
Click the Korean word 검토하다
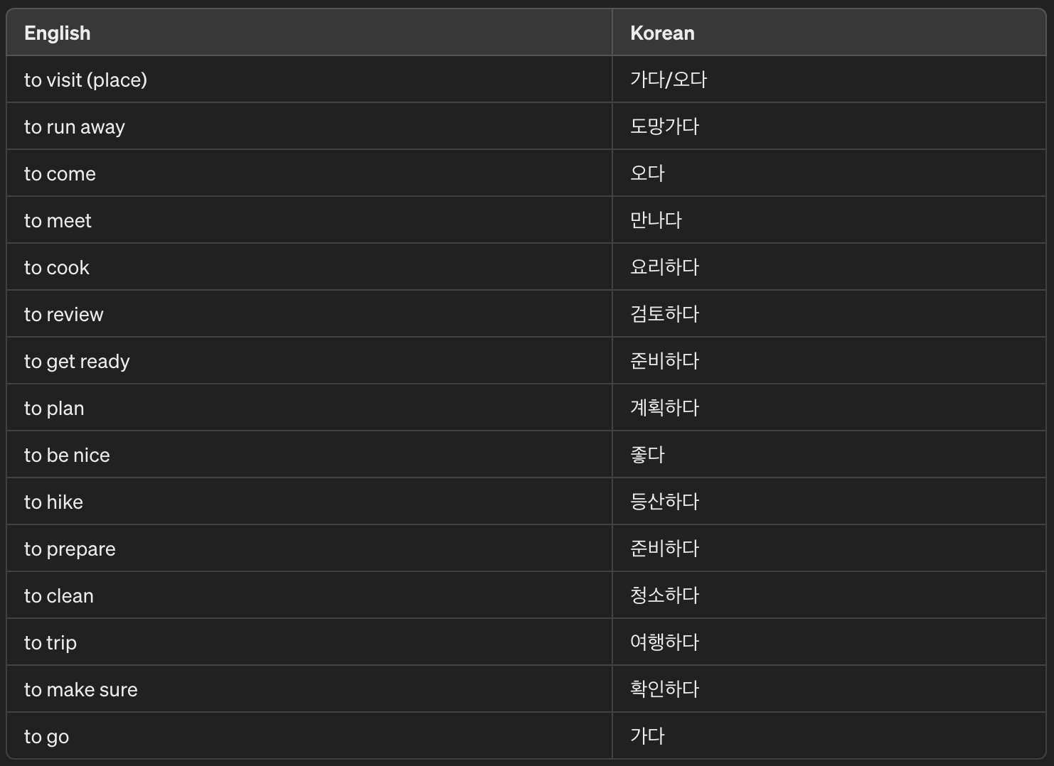(665, 314)
